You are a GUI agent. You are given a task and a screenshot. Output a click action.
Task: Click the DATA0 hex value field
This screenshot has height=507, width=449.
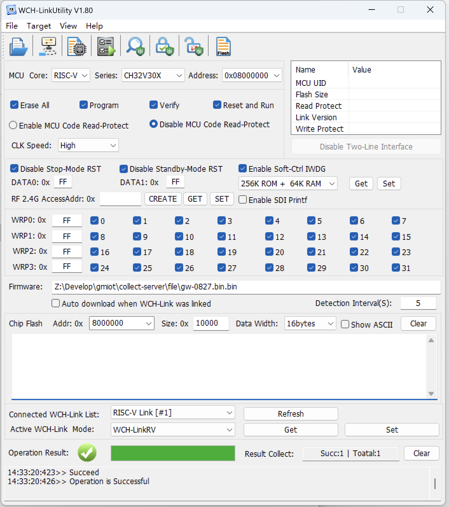(x=63, y=182)
